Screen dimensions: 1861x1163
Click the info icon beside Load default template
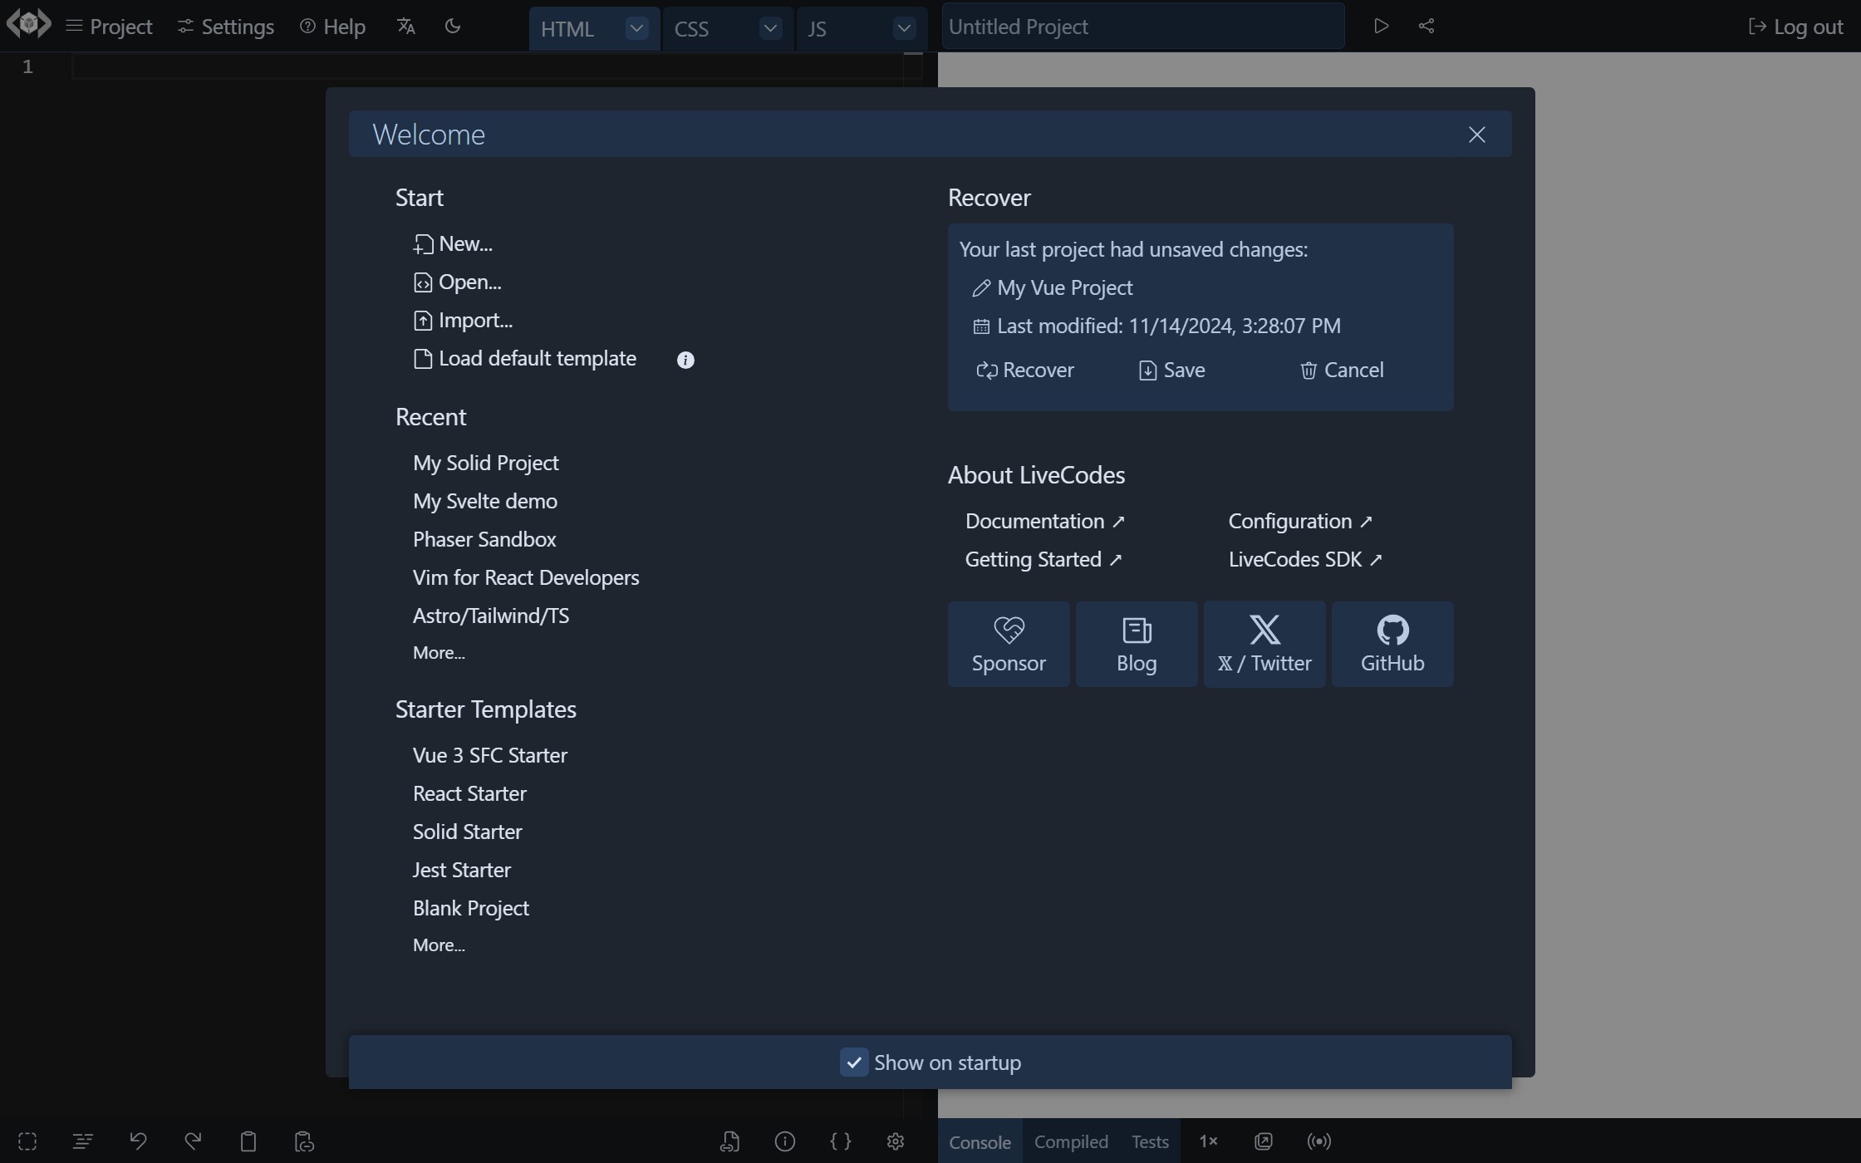(685, 360)
